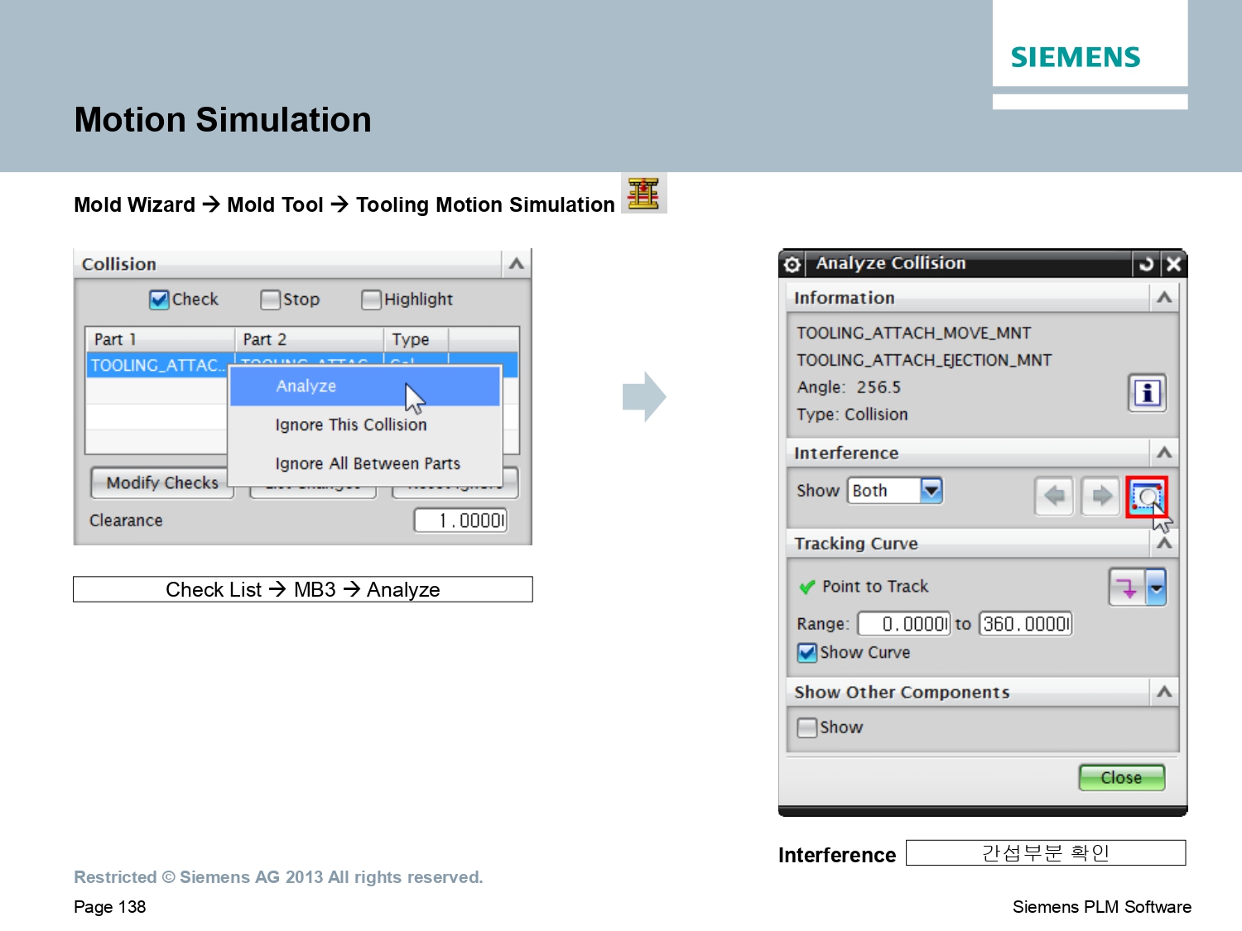The height and width of the screenshot is (931, 1242).
Task: Go to previous interference with left arrow
Action: click(1054, 496)
